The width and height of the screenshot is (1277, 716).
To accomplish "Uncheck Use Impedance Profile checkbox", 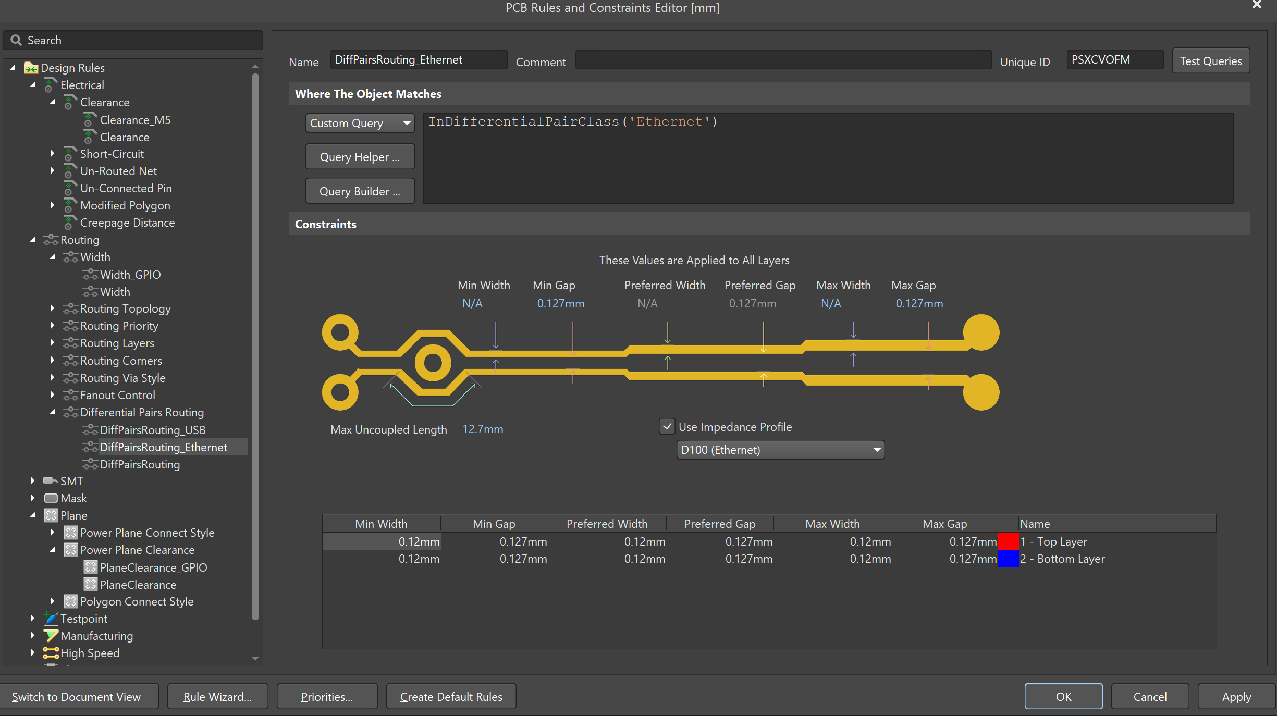I will 667,427.
